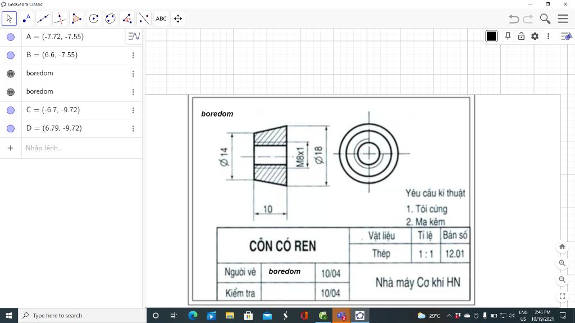
Task: Open Cortana from the taskbar
Action: [156, 315]
